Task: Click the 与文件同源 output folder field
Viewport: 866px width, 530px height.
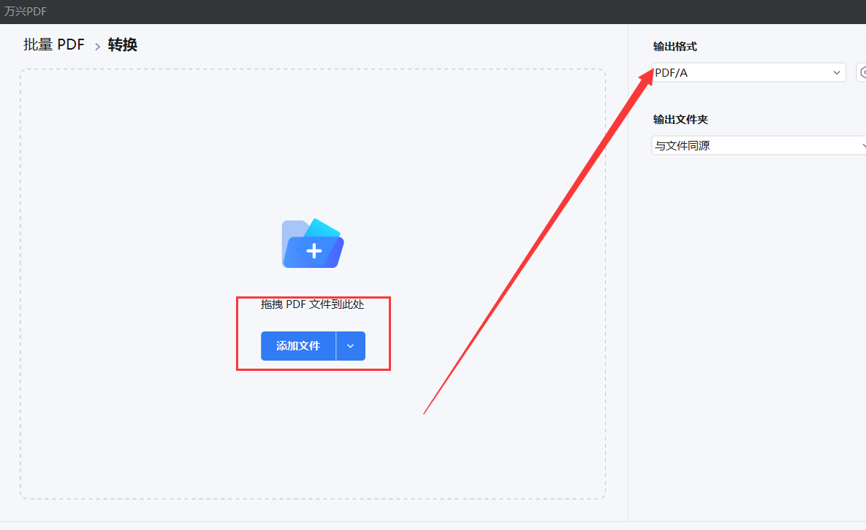Action: 753,145
